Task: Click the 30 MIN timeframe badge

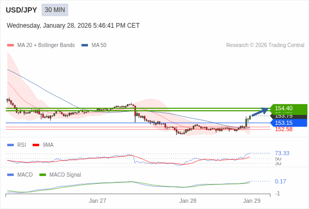Action: tap(55, 10)
